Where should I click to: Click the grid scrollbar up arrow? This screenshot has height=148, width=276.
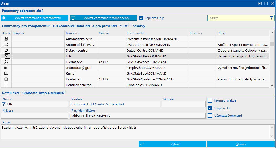coord(272,33)
